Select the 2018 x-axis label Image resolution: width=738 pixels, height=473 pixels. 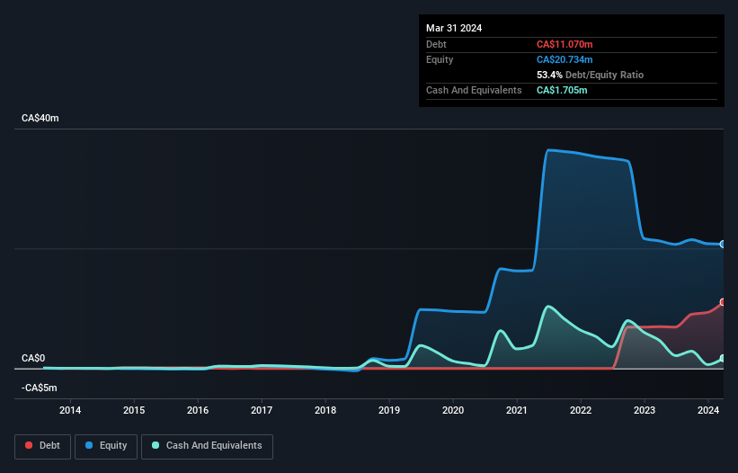coord(325,410)
